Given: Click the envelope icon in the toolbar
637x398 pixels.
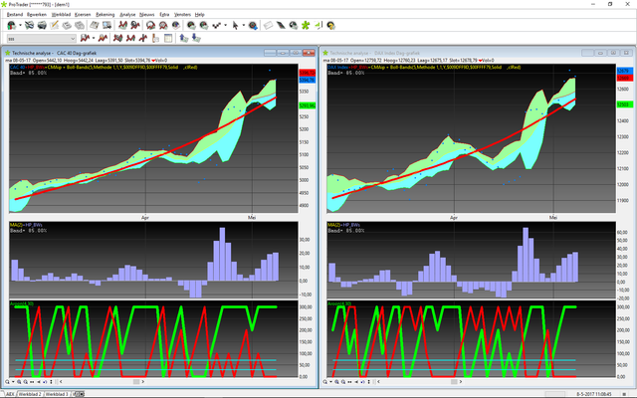Looking at the screenshot, I should point(268,26).
